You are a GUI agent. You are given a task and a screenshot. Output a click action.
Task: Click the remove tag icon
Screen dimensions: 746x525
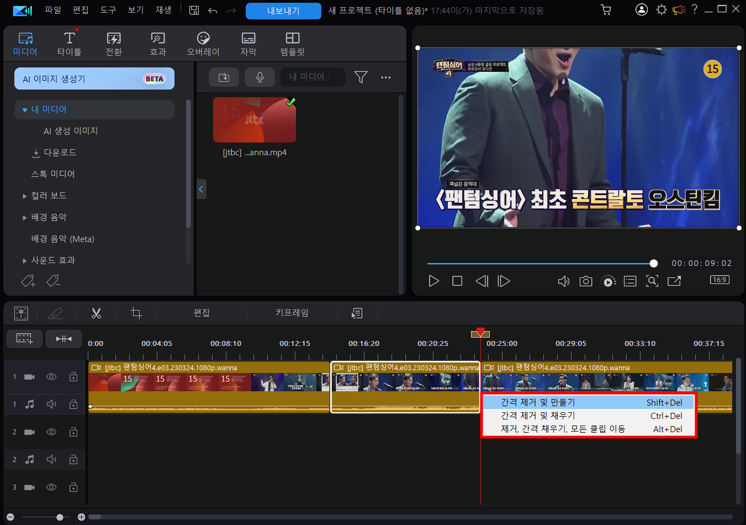(53, 281)
